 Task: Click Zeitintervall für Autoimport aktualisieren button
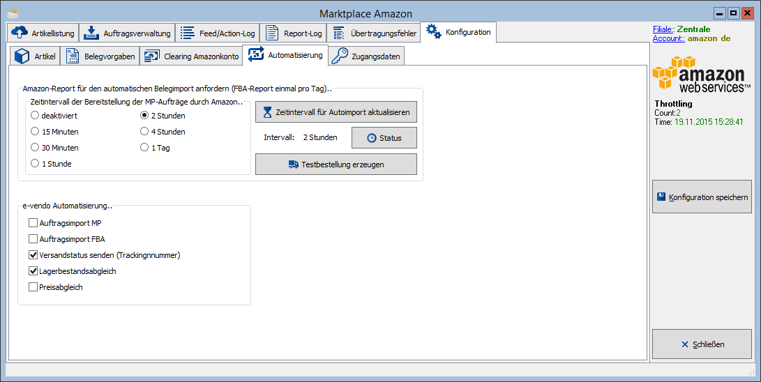point(336,112)
